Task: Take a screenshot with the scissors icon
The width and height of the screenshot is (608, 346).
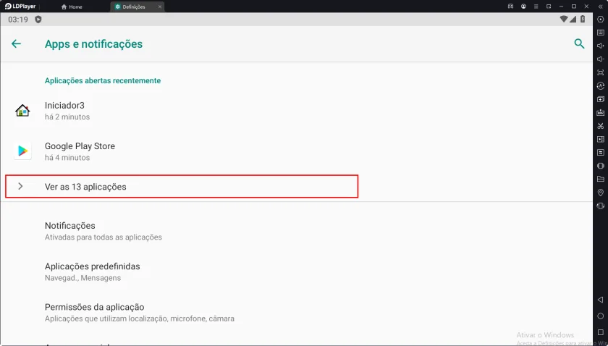Action: click(601, 126)
